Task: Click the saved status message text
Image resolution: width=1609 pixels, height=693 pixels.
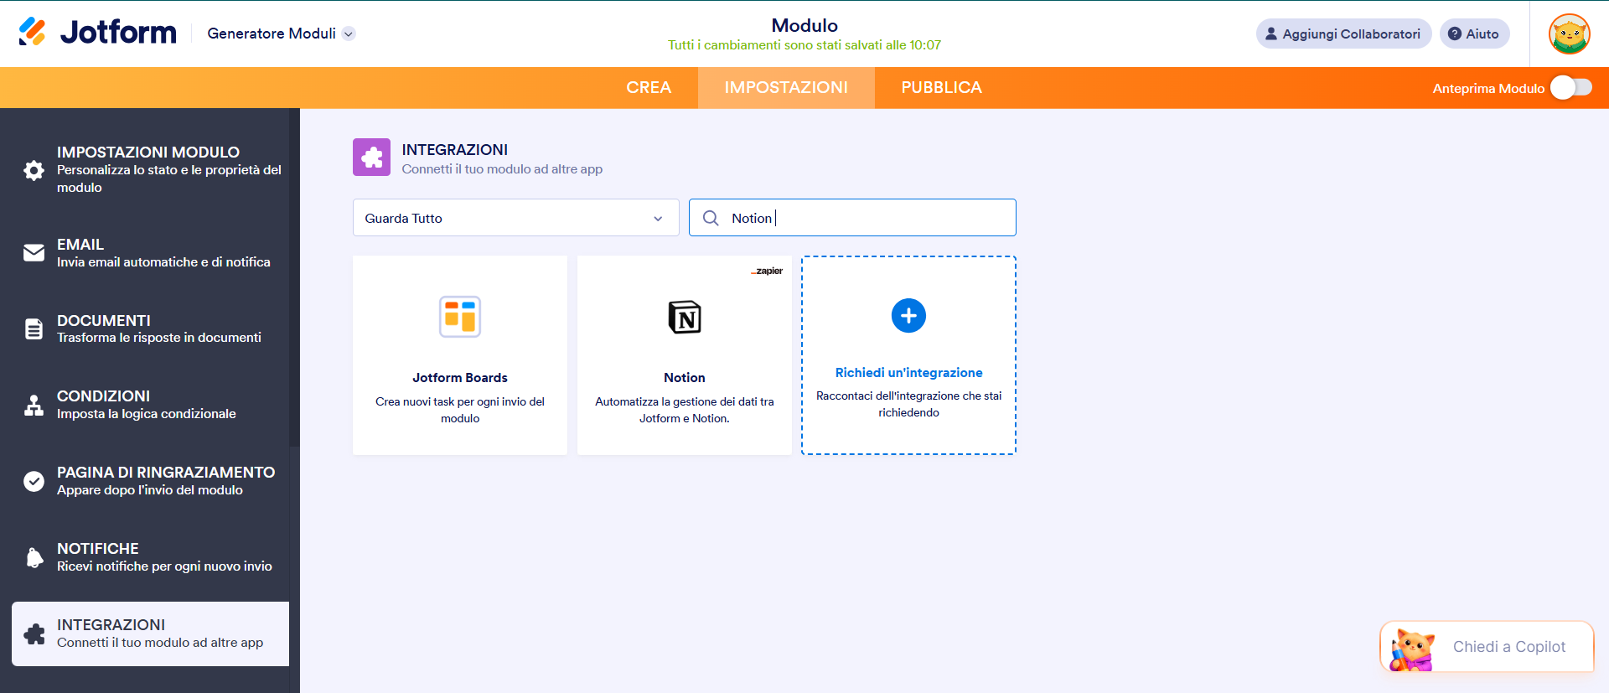Action: point(804,45)
